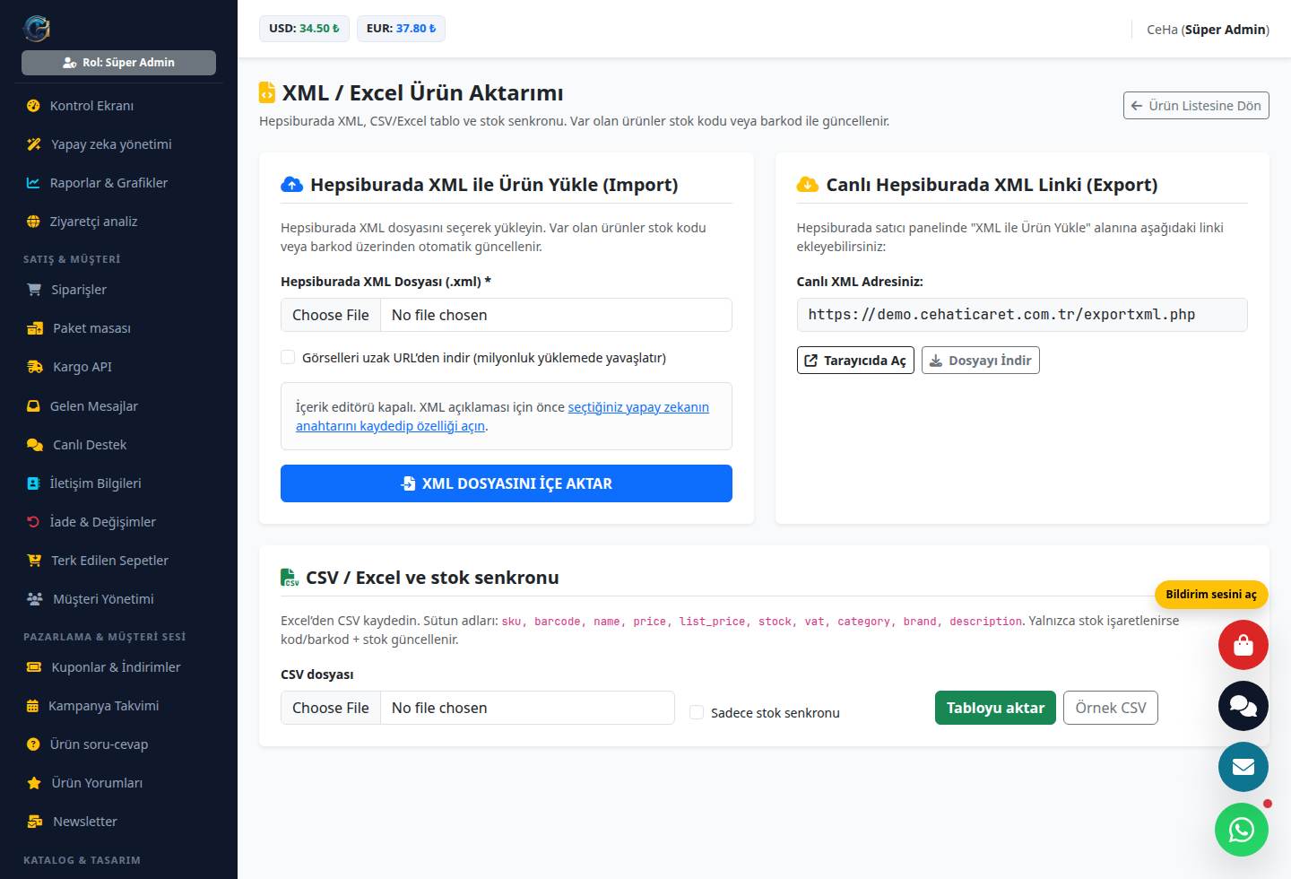Image resolution: width=1291 pixels, height=879 pixels.
Task: Select Kuponlar & İndirimler in sidebar
Action: [118, 667]
